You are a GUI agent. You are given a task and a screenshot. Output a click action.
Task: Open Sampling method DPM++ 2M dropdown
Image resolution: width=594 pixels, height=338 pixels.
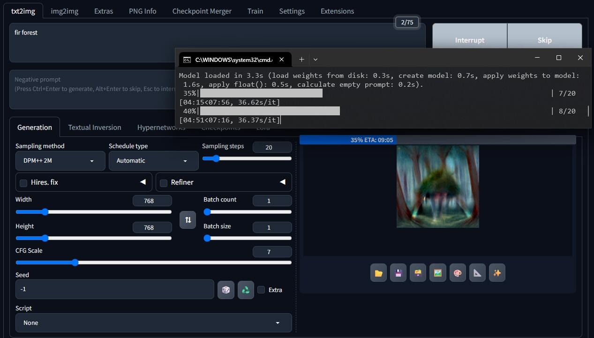(x=60, y=161)
